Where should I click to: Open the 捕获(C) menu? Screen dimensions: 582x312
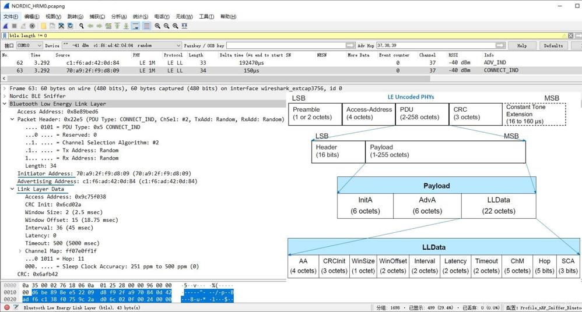(x=97, y=16)
